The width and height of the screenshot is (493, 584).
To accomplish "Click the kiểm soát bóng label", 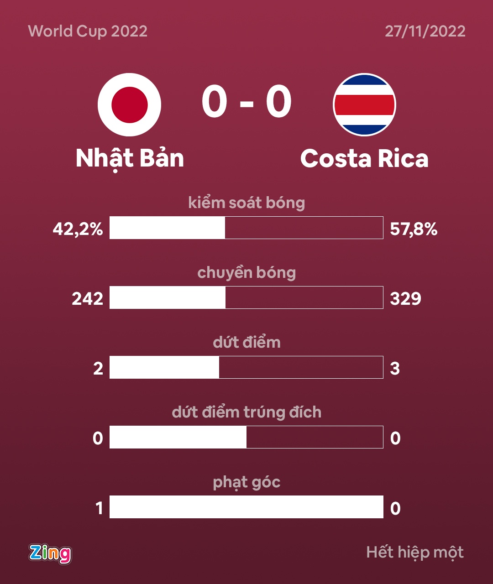I will pyautogui.click(x=246, y=203).
